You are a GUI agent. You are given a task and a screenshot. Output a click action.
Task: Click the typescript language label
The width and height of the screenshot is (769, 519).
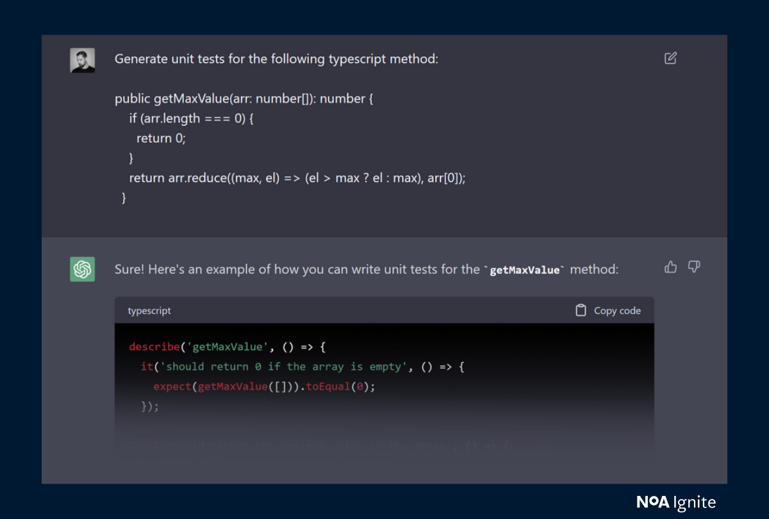pyautogui.click(x=149, y=311)
